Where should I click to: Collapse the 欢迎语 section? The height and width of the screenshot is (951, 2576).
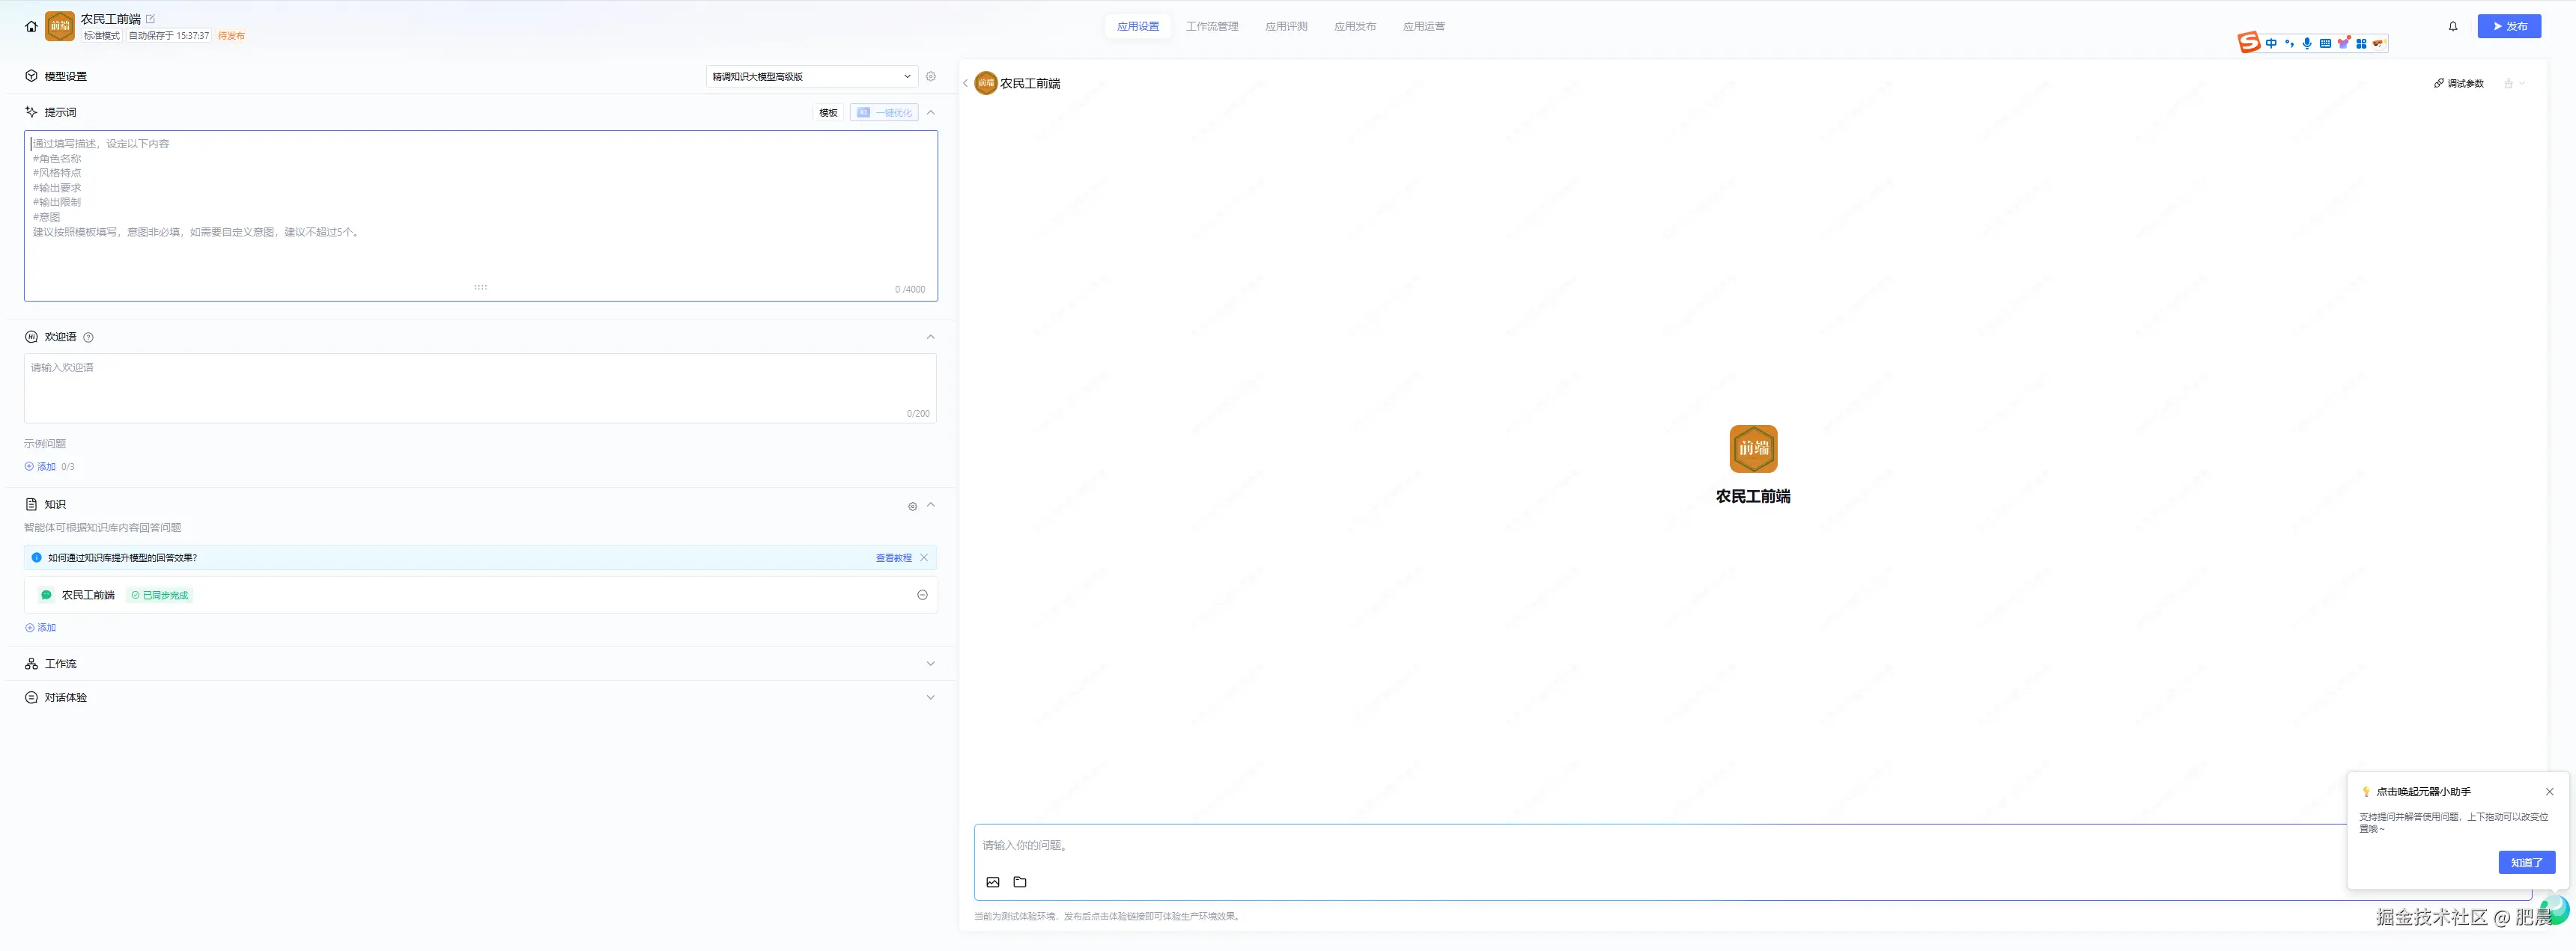[x=930, y=337]
